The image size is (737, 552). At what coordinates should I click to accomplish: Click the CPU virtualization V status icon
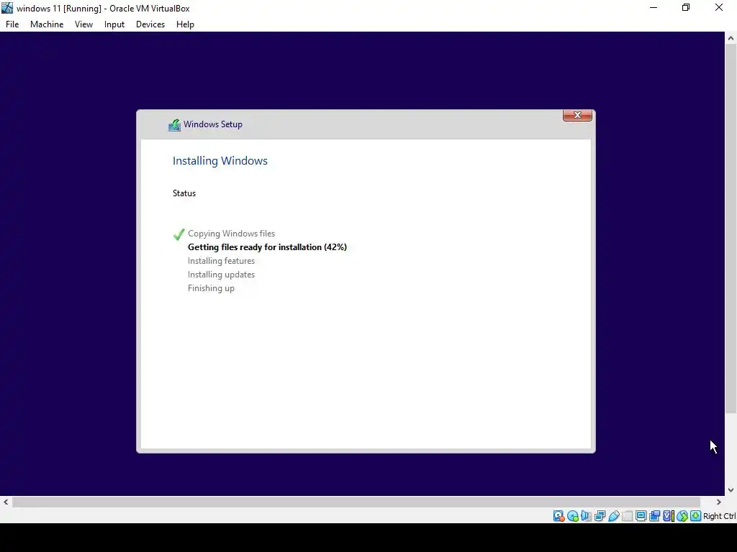(x=669, y=516)
